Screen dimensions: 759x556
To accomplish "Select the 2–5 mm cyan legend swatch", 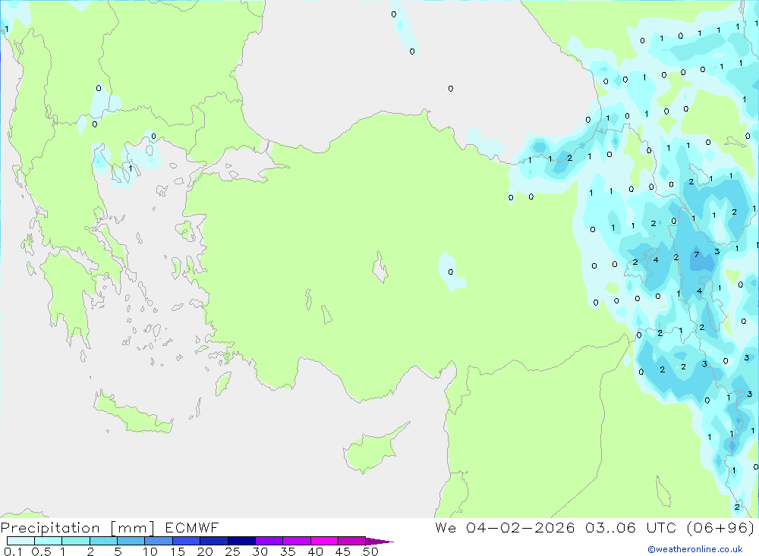I will click(103, 541).
